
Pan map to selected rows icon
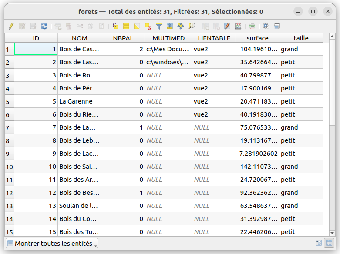[x=180, y=27]
